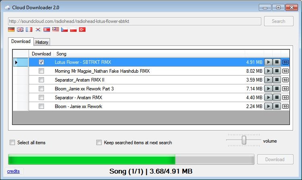This screenshot has height=180, width=302.
Task: Switch language using the German flag
Action: [x=11, y=29]
